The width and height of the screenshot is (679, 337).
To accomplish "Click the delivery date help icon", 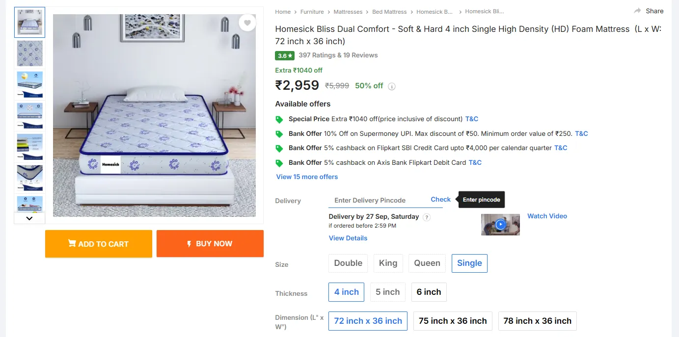I will coord(427,217).
